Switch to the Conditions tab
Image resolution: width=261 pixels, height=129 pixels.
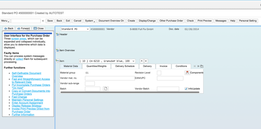coord(181,66)
